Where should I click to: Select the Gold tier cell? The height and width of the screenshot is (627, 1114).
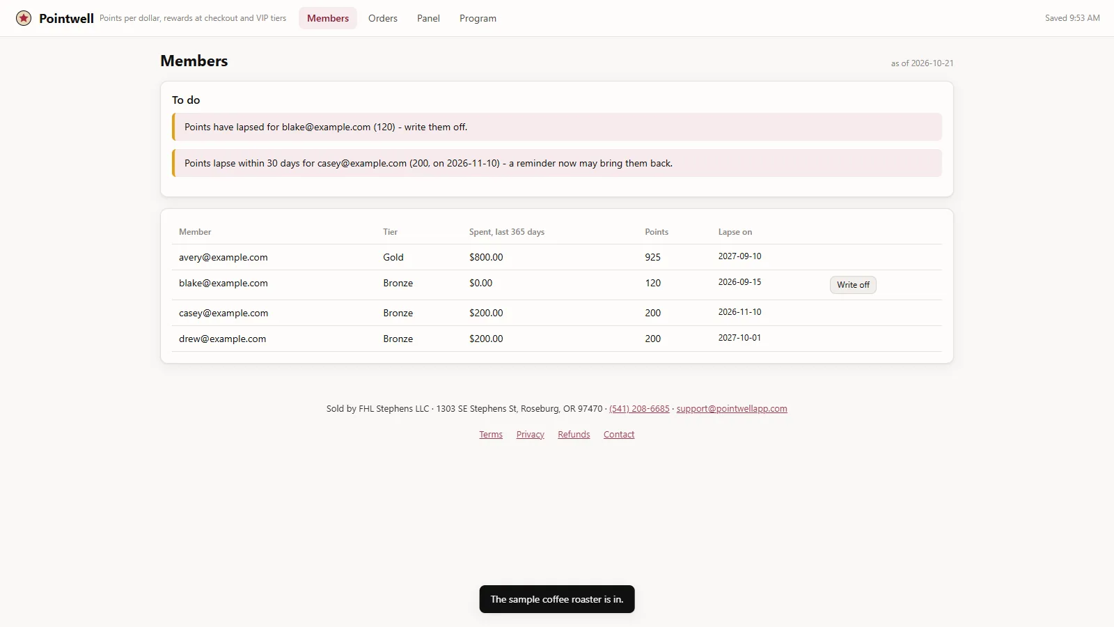pyautogui.click(x=393, y=257)
